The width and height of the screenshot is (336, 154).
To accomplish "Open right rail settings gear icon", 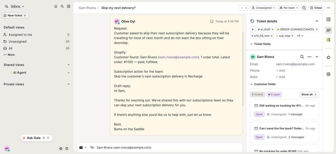I will coord(328,74).
